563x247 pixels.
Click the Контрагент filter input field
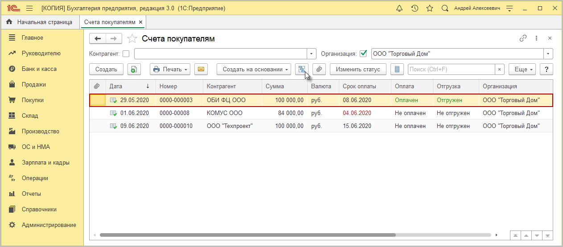[221, 54]
